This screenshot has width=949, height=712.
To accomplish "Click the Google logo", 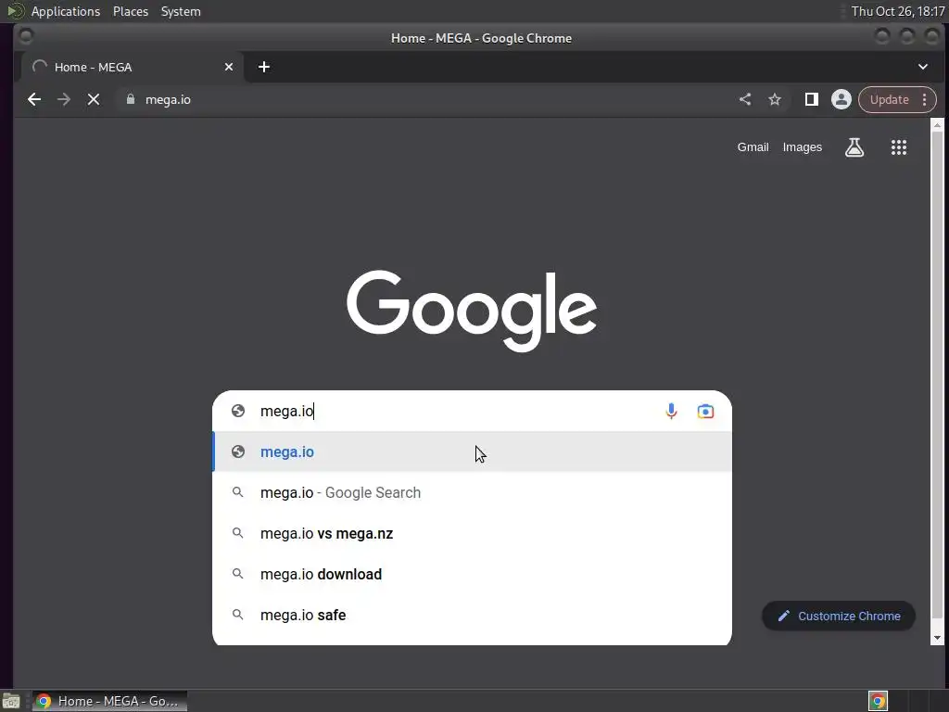I will (472, 311).
